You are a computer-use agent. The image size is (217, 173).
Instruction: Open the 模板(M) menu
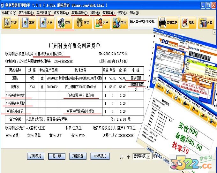coord(95,13)
